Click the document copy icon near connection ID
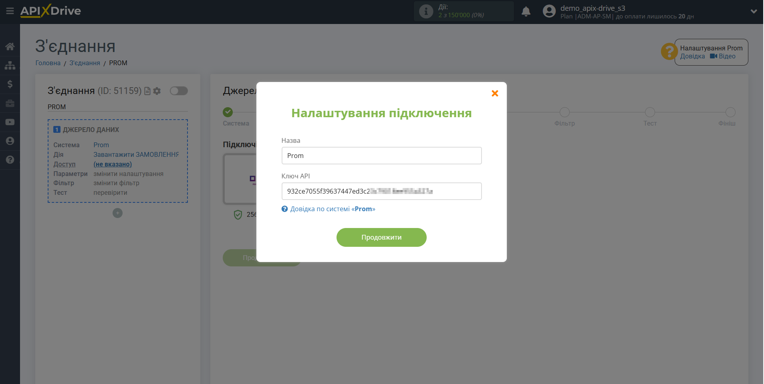Viewport: 764px width, 384px height. pyautogui.click(x=147, y=91)
